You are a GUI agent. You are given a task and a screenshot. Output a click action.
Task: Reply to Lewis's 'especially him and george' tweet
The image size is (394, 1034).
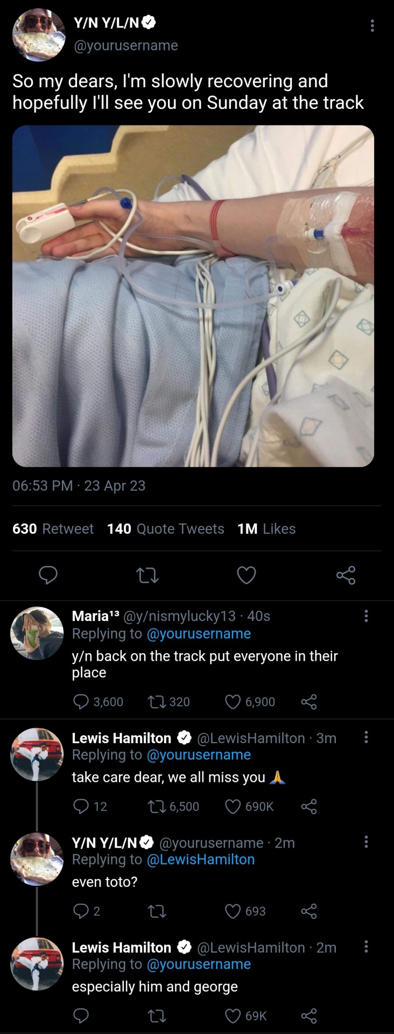[x=81, y=1016]
